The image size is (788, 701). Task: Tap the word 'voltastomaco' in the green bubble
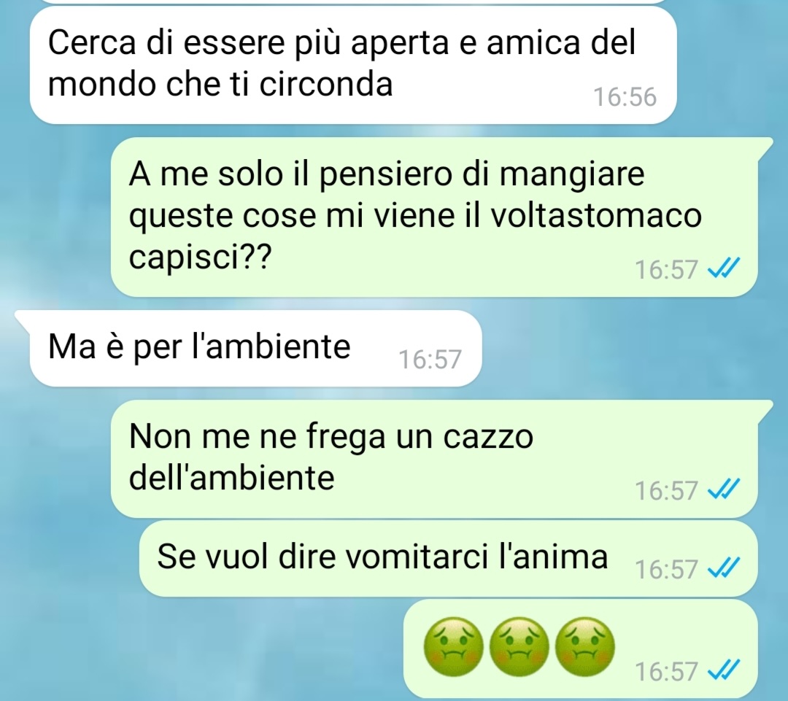point(595,216)
